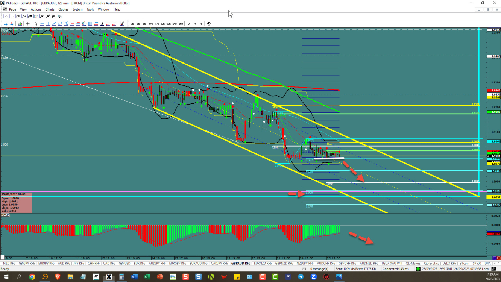
Task: Switch to the EURAUD RF6 page tab
Action: (199, 263)
